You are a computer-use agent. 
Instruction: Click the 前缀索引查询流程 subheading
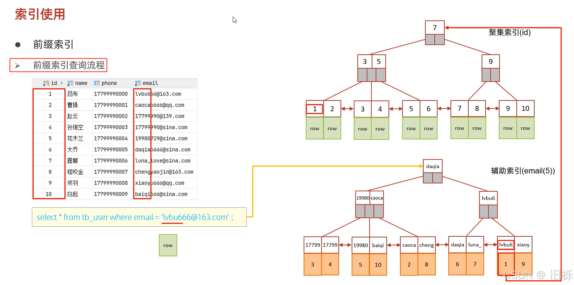click(x=69, y=65)
